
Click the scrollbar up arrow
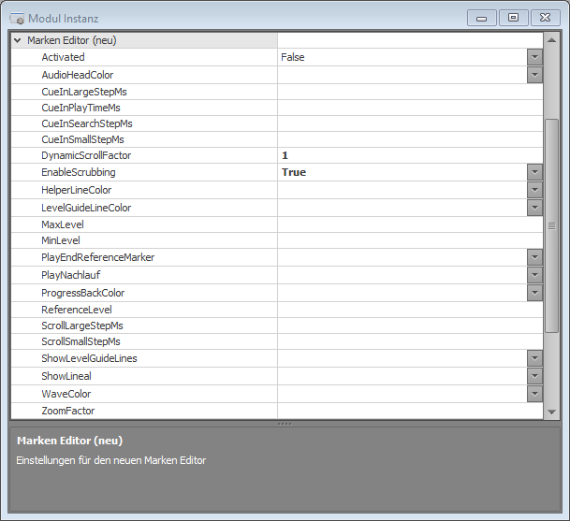551,41
